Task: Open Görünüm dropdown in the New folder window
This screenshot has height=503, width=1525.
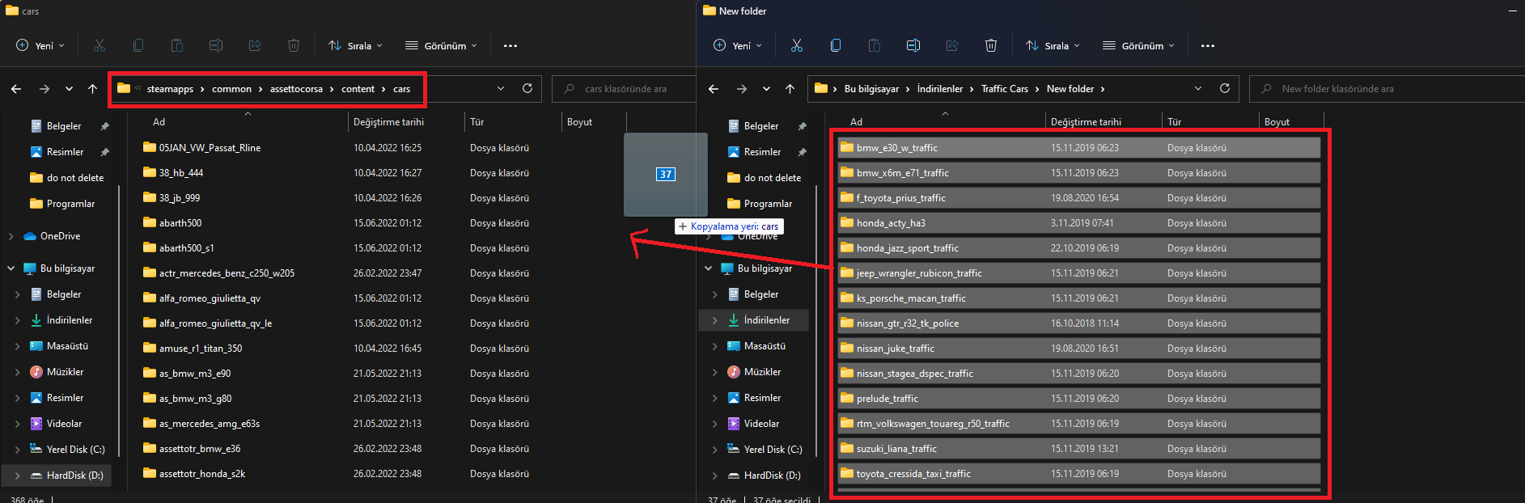Action: [1139, 46]
